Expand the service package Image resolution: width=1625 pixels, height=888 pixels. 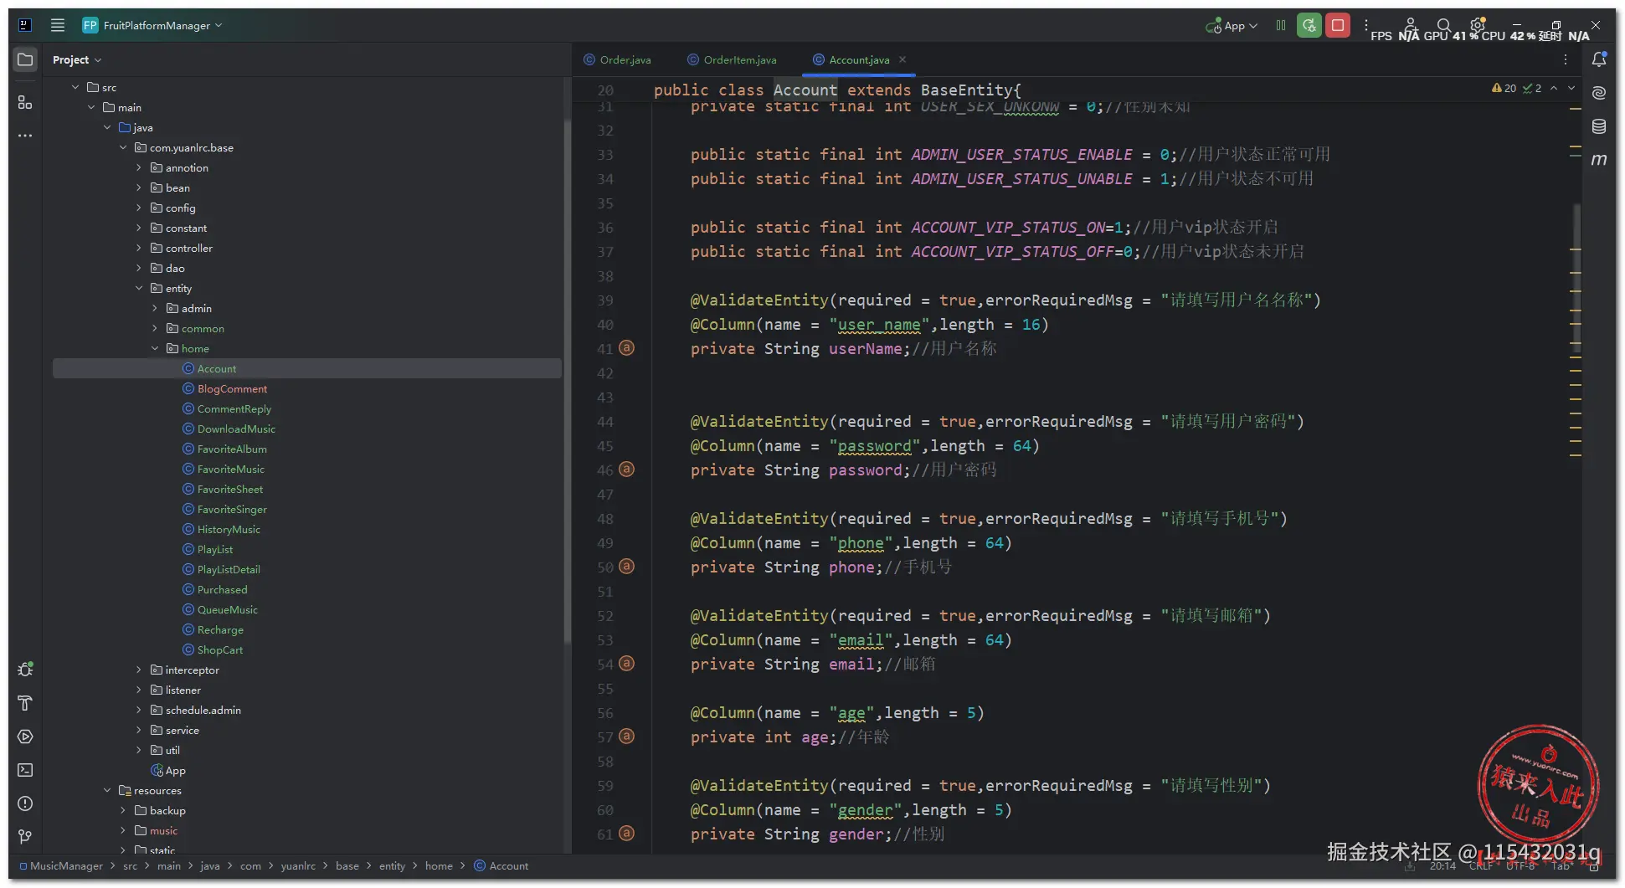(x=139, y=730)
